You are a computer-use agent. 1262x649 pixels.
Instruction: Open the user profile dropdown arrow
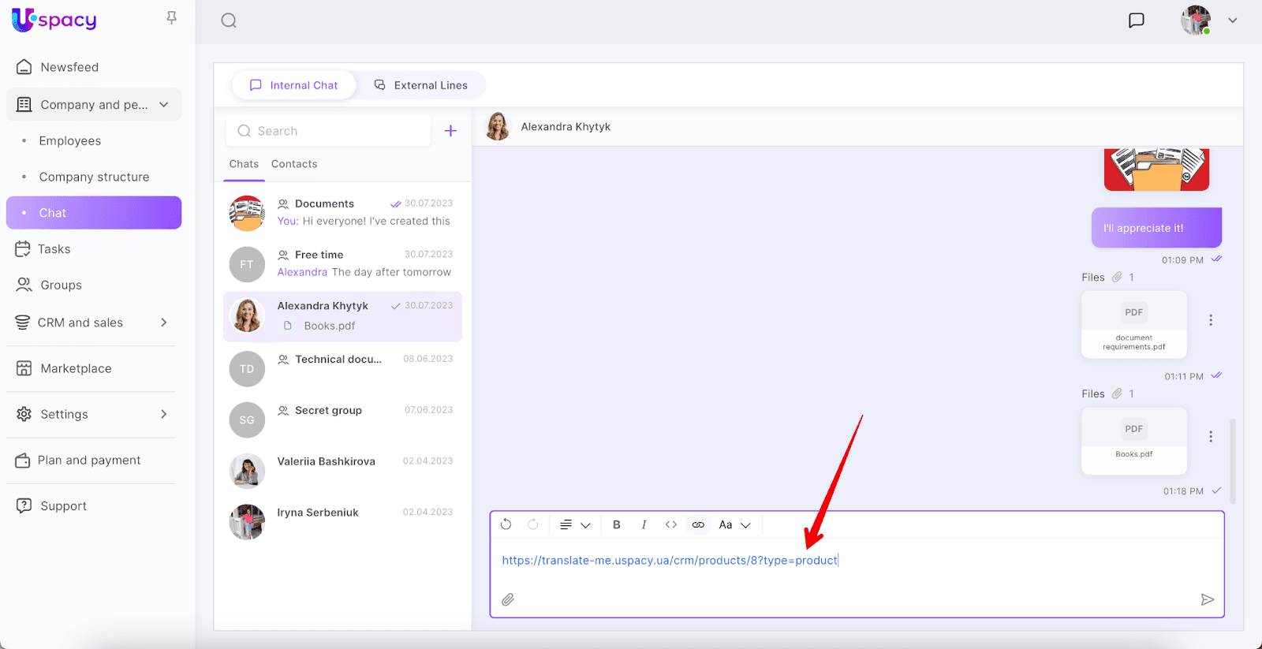pyautogui.click(x=1232, y=21)
